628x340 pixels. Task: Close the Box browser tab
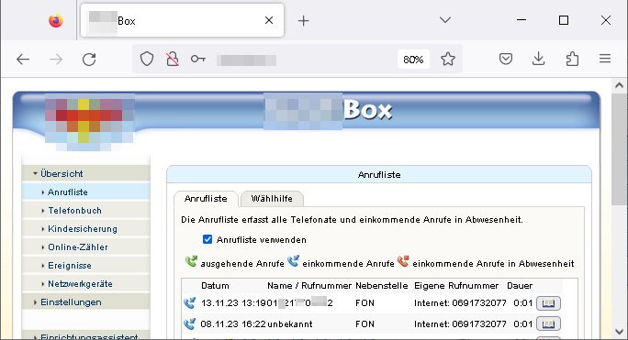(x=269, y=20)
